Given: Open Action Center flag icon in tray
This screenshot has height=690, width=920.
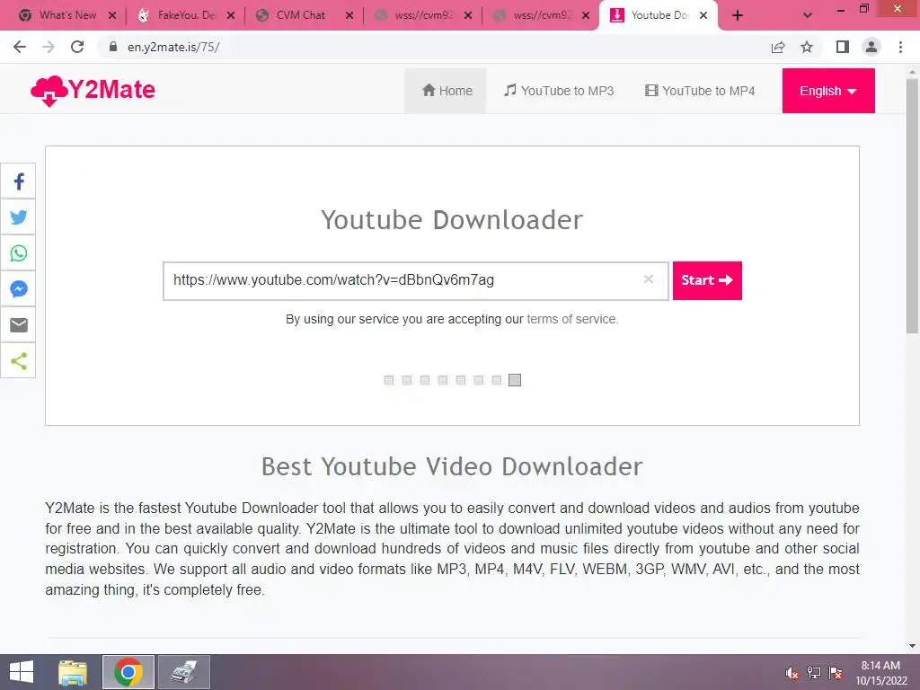Looking at the screenshot, I should (836, 673).
